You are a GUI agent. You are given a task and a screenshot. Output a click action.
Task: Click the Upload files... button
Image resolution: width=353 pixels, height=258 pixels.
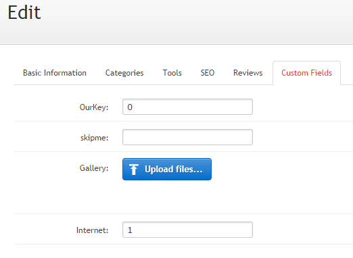[x=167, y=170]
